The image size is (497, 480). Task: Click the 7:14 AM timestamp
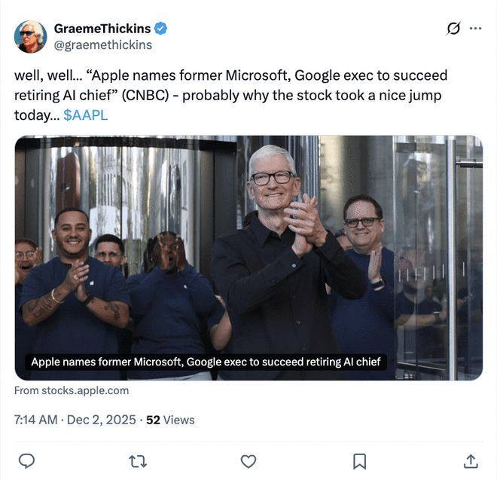(x=35, y=420)
